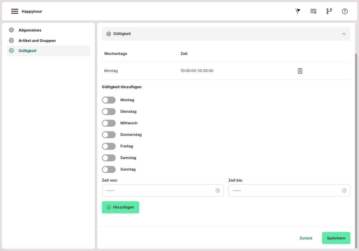
Task: Toggle the Sonntag switch
Action: point(109,169)
